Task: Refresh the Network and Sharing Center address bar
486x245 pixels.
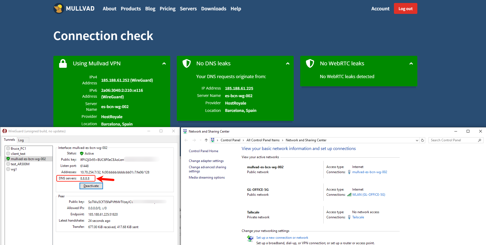Action: [x=423, y=140]
